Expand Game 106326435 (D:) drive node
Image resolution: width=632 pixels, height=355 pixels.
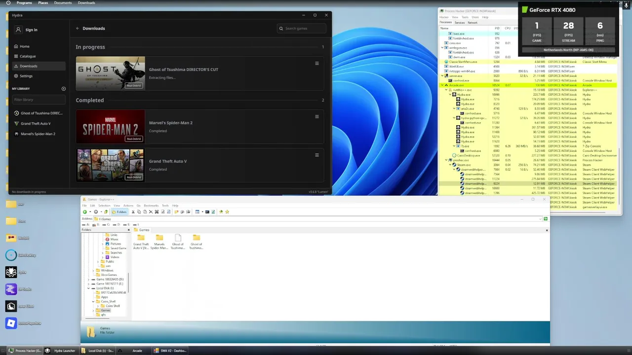88,280
